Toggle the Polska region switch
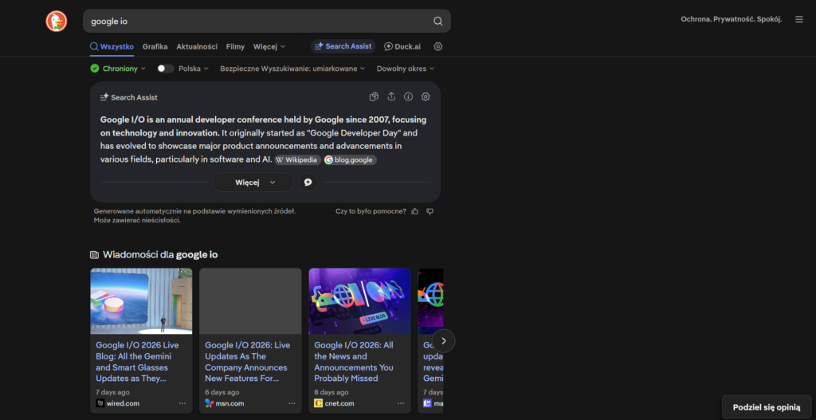The height and width of the screenshot is (420, 816). 166,69
